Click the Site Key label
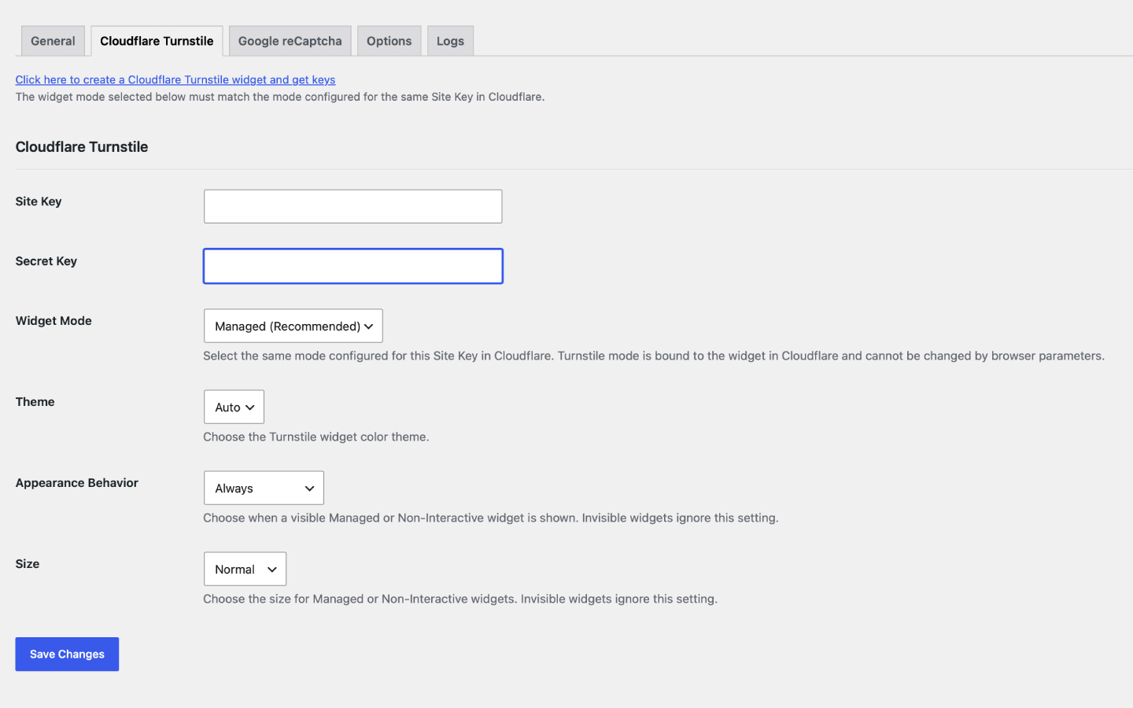The image size is (1133, 708). [39, 201]
